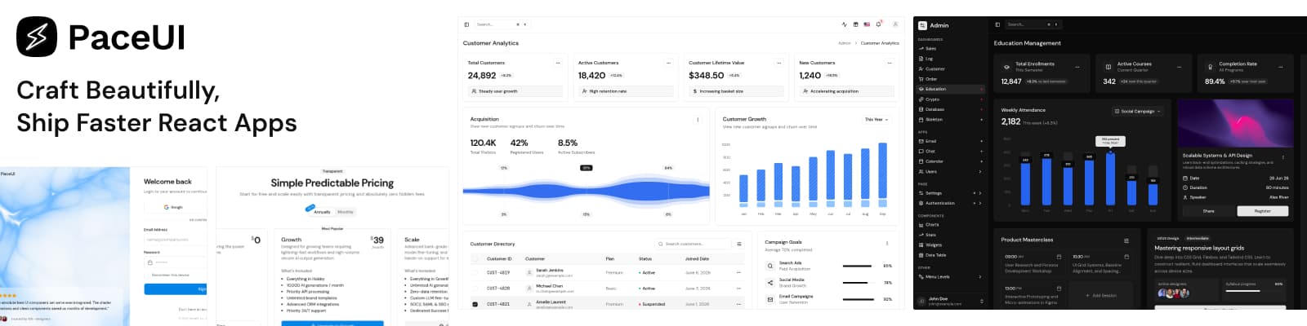1307x326 pixels.
Task: Open Stats under Components in Admin sidebar
Action: (951, 235)
